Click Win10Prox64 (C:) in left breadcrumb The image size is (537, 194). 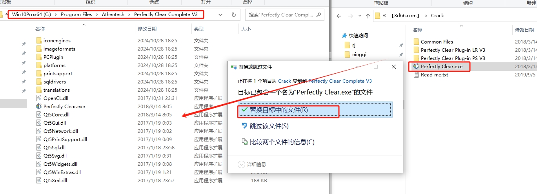[32, 15]
